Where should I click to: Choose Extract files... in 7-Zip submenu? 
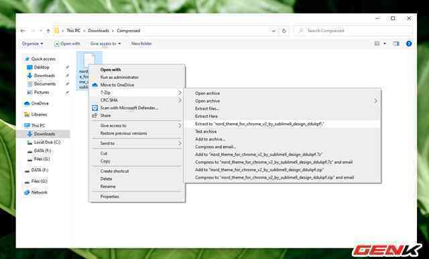(x=282, y=108)
